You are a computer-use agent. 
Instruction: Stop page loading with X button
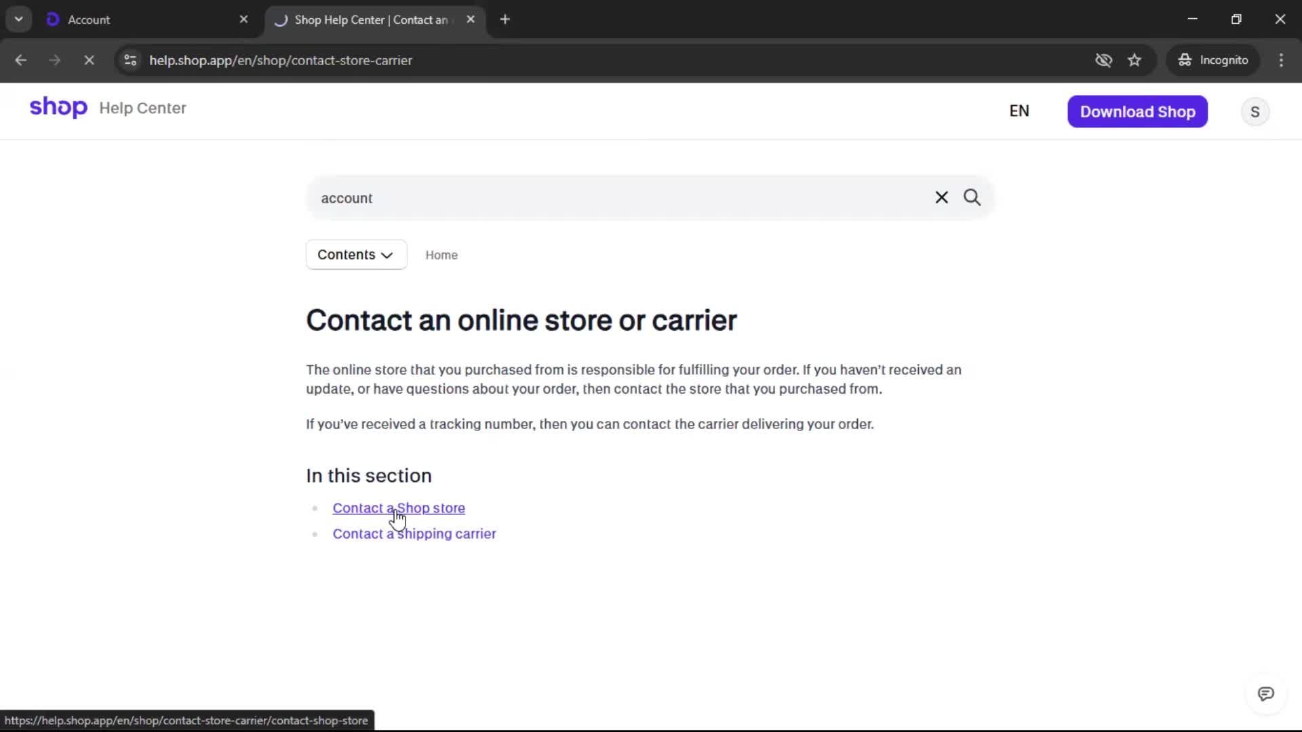pos(89,60)
